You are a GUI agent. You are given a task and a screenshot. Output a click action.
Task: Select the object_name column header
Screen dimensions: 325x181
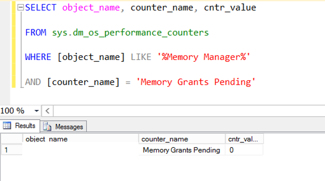point(81,139)
